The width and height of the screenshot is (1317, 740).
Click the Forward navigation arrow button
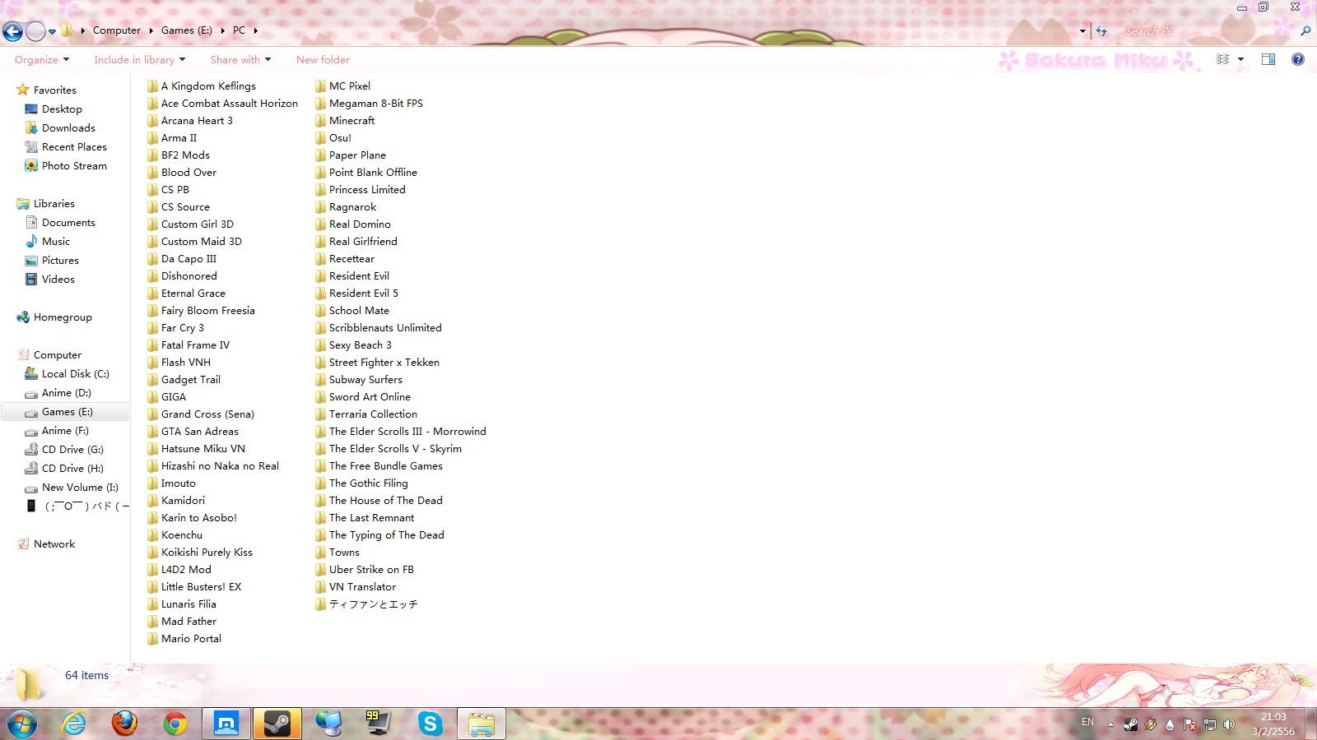click(x=35, y=31)
